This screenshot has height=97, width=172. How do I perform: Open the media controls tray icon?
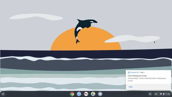point(150,94)
